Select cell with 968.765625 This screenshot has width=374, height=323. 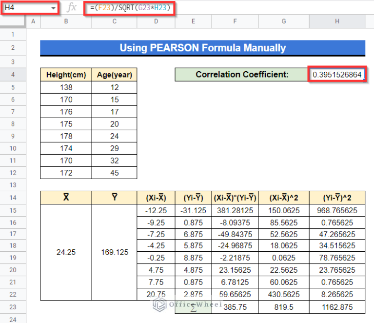click(x=337, y=210)
